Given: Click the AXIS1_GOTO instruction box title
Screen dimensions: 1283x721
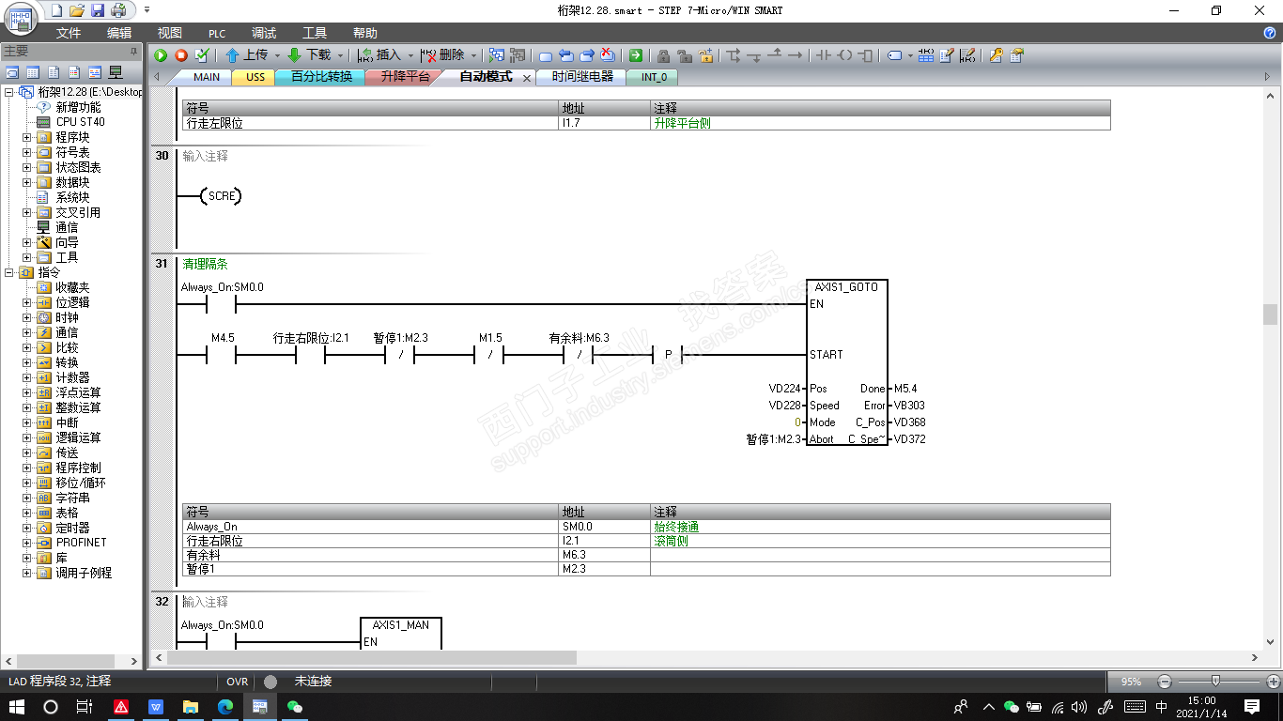Looking at the screenshot, I should (x=846, y=287).
